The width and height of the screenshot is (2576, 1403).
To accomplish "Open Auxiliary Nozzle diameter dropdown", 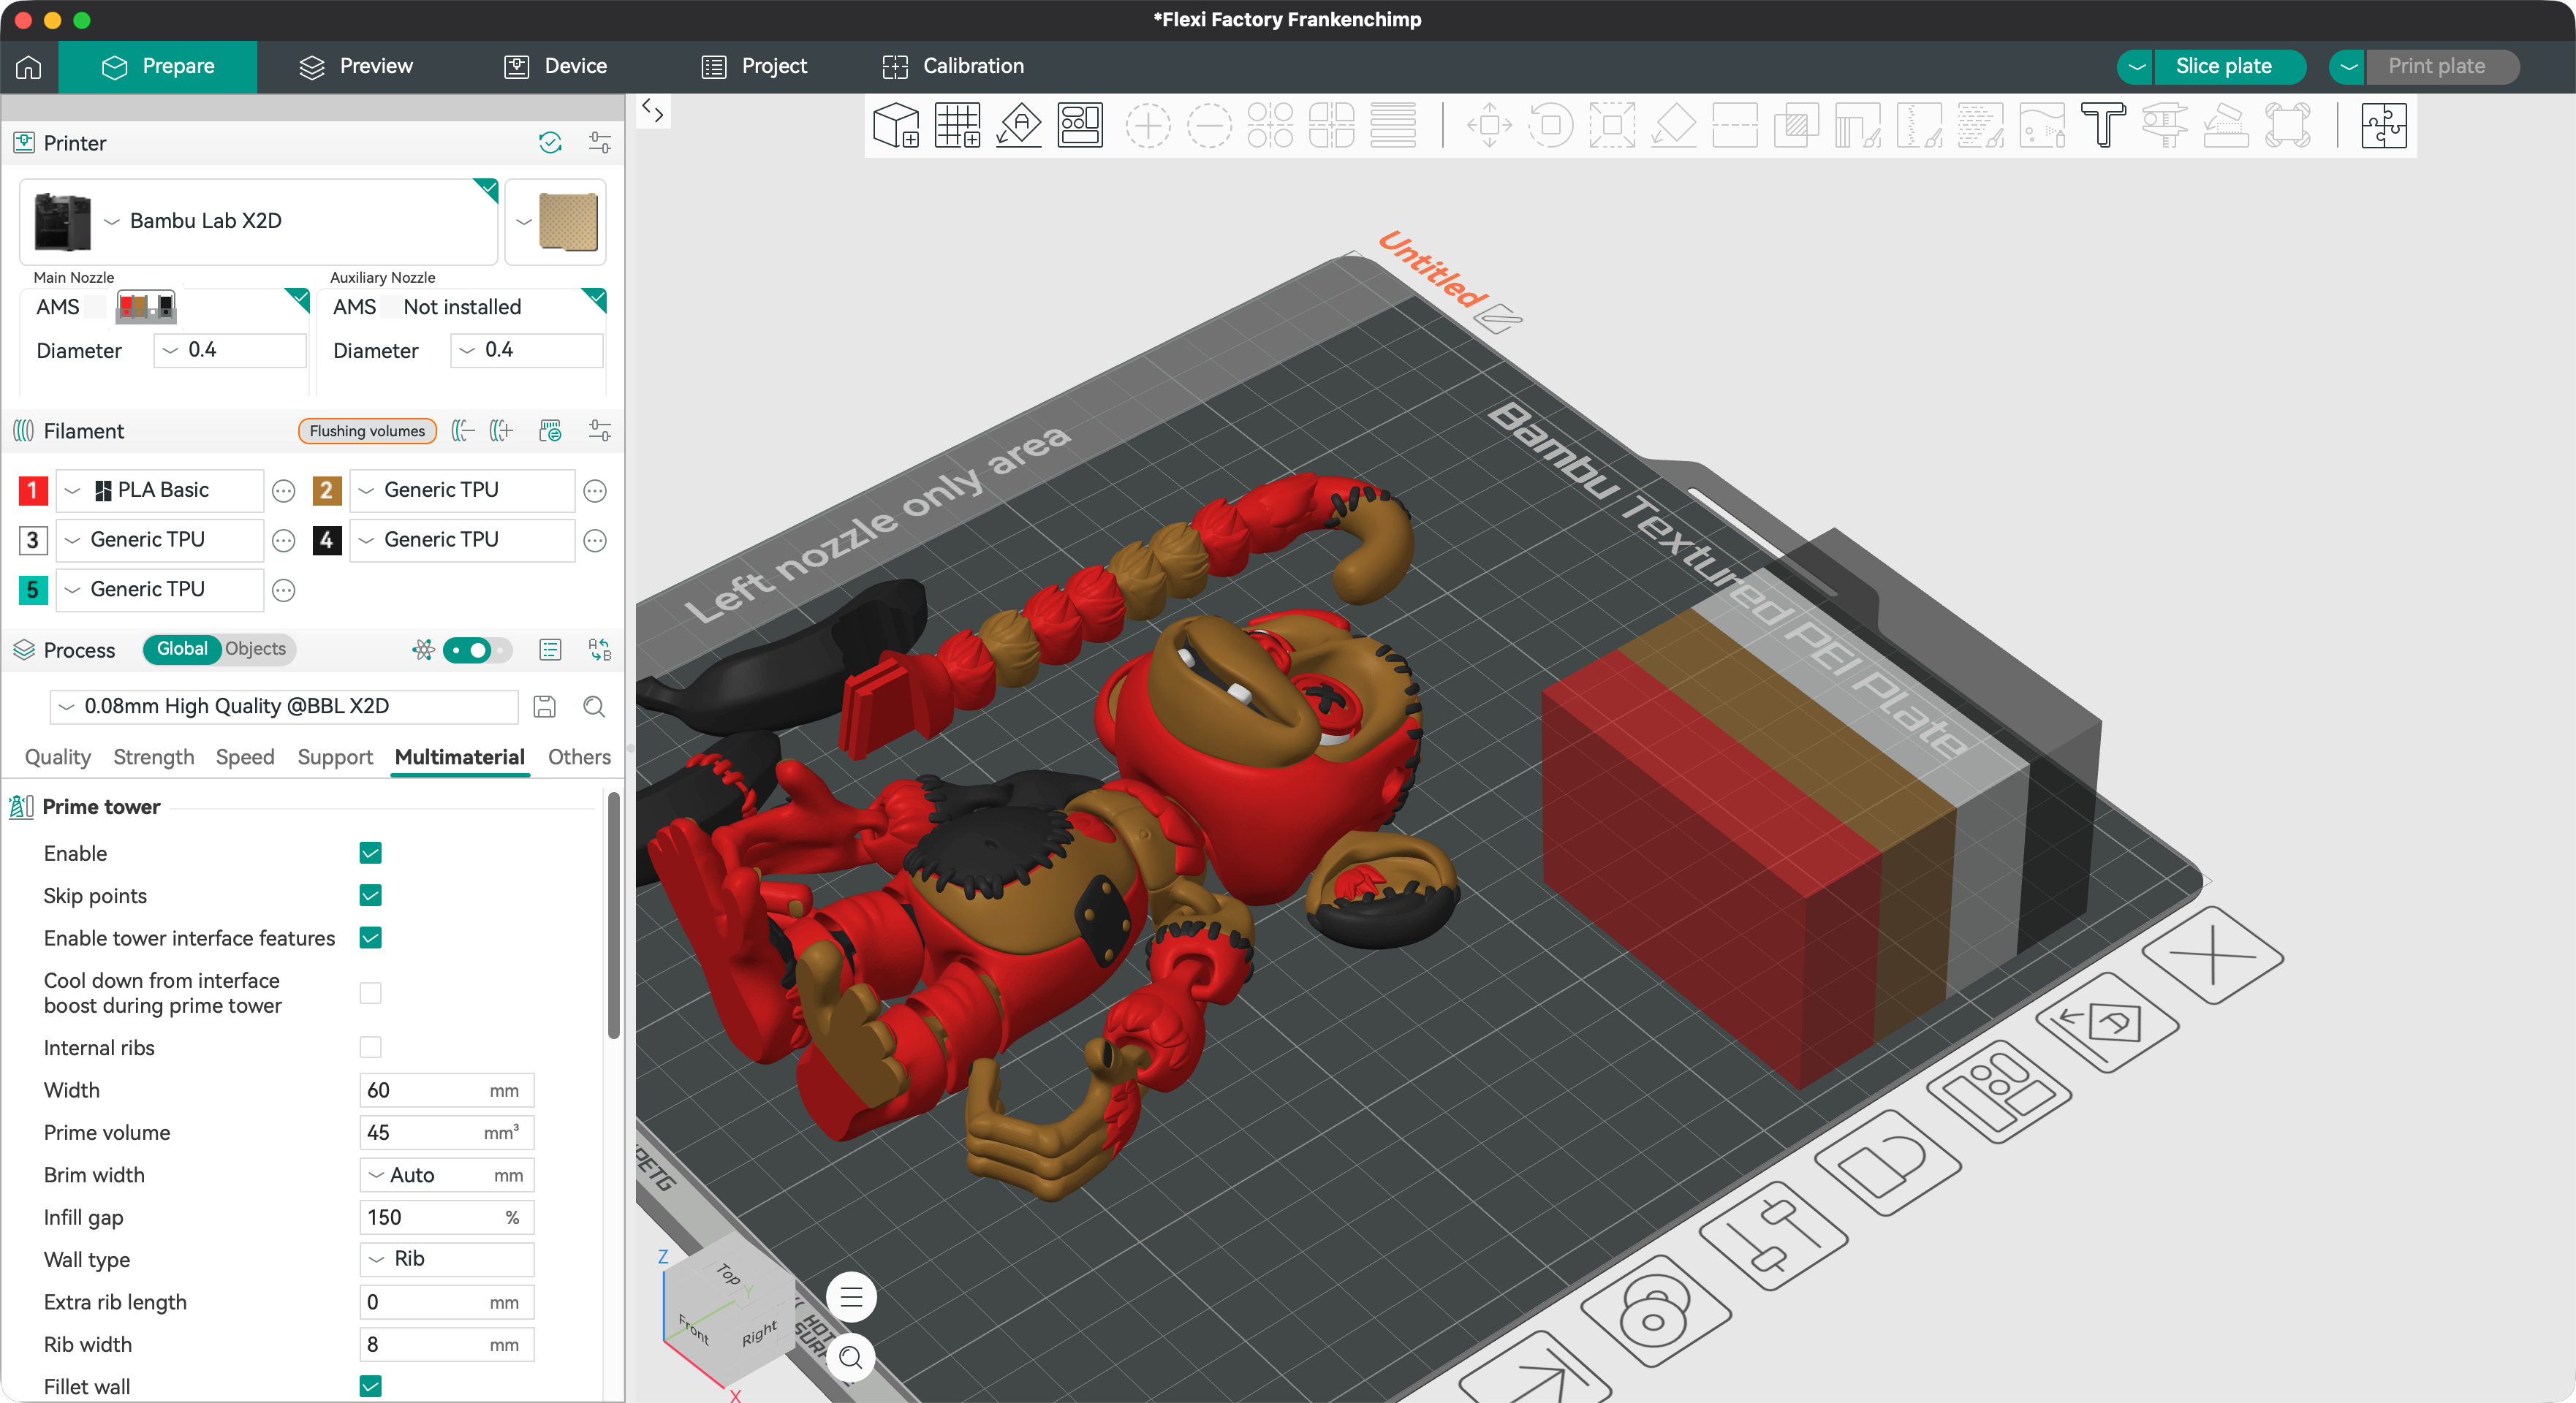I will pos(527,350).
